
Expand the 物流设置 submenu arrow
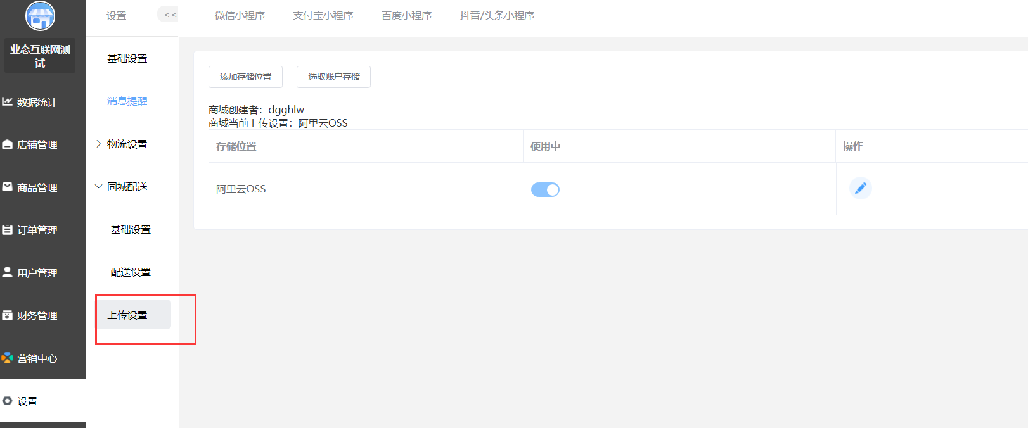98,144
